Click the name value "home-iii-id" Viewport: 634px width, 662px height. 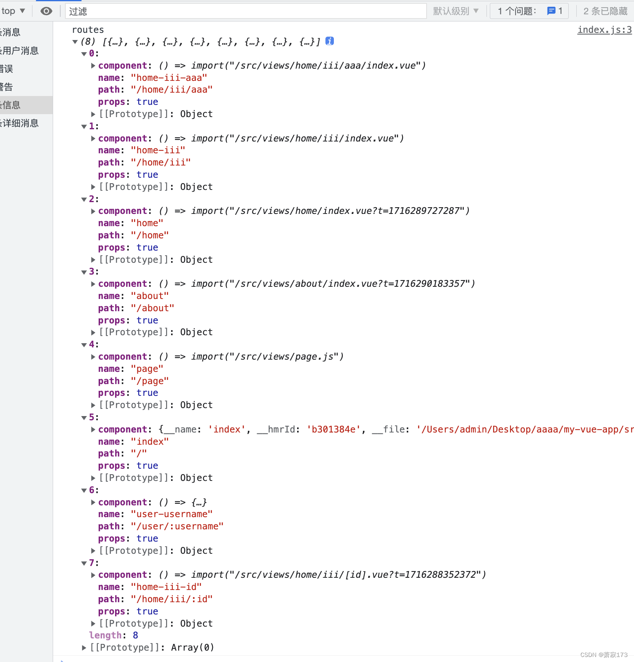pos(166,587)
